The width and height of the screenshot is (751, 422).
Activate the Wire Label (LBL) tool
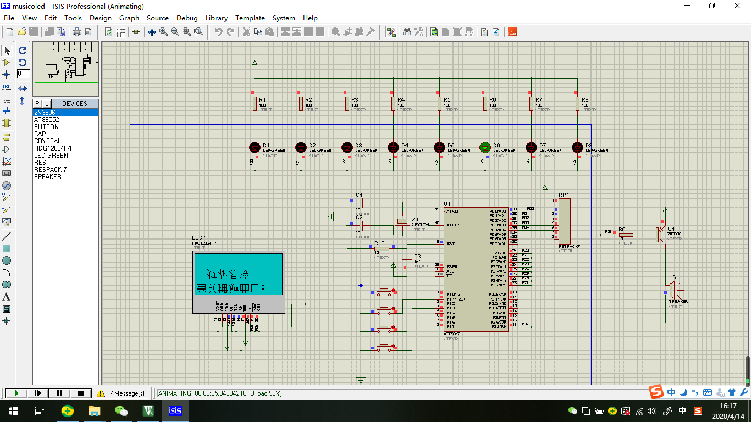tap(7, 86)
